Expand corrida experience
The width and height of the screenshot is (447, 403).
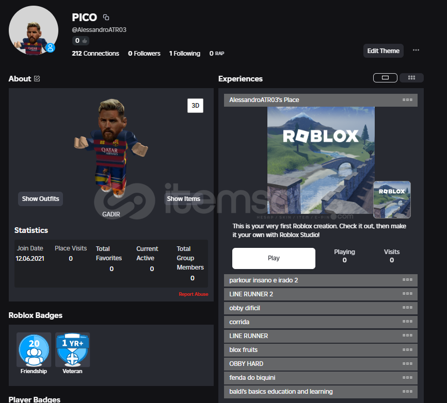tap(321, 322)
